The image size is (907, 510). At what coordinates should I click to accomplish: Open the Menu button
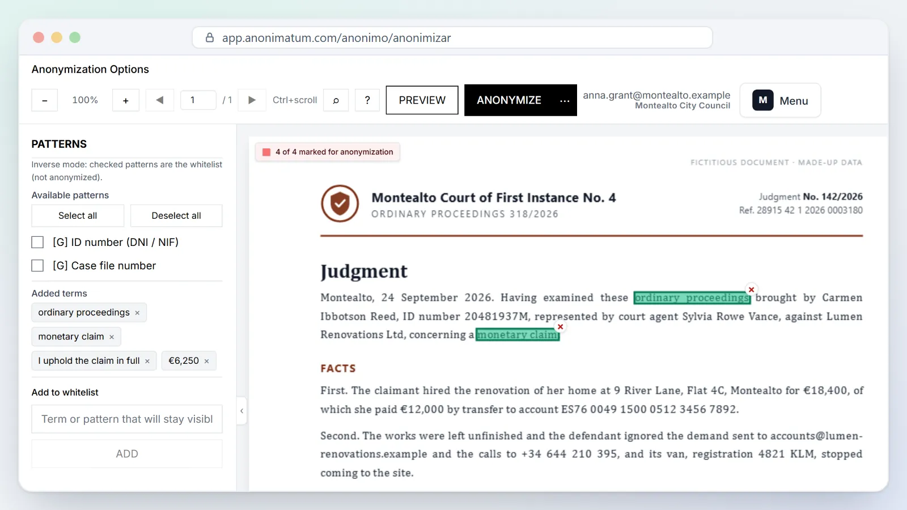pyautogui.click(x=780, y=100)
